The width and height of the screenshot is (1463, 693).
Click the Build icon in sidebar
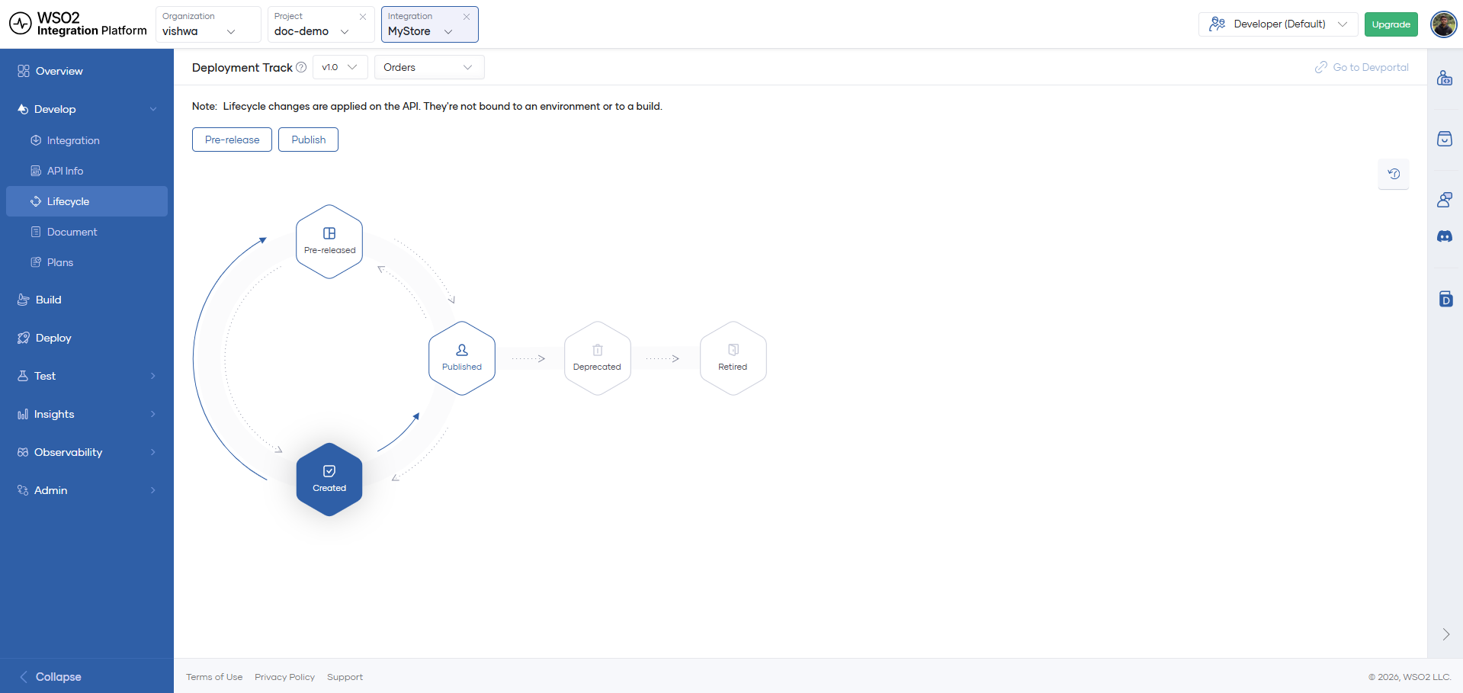pos(24,300)
